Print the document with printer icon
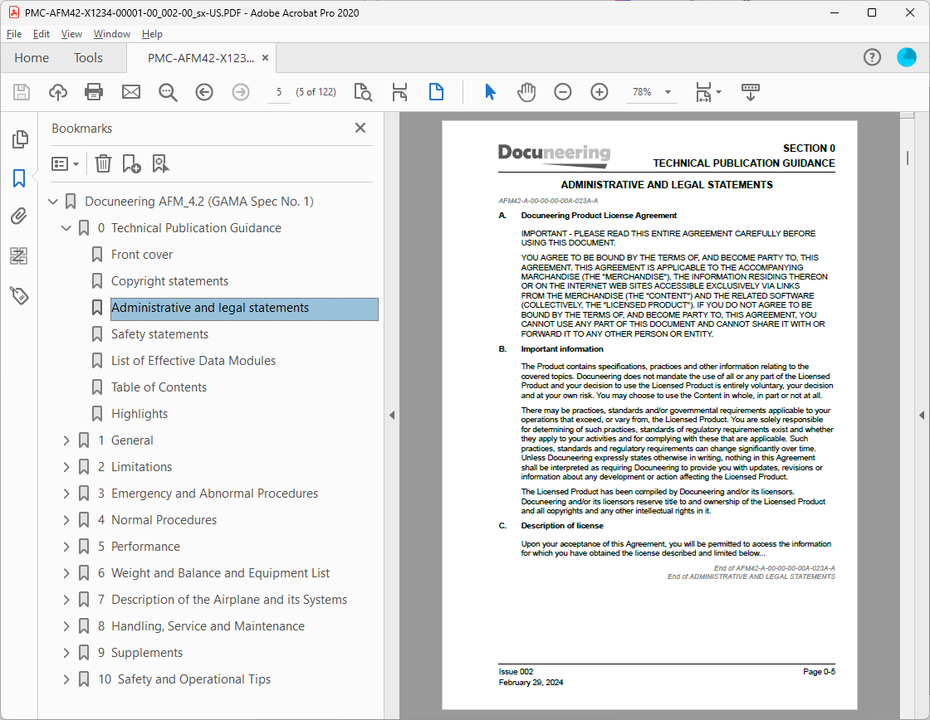Screen dimensions: 930x720 94,92
